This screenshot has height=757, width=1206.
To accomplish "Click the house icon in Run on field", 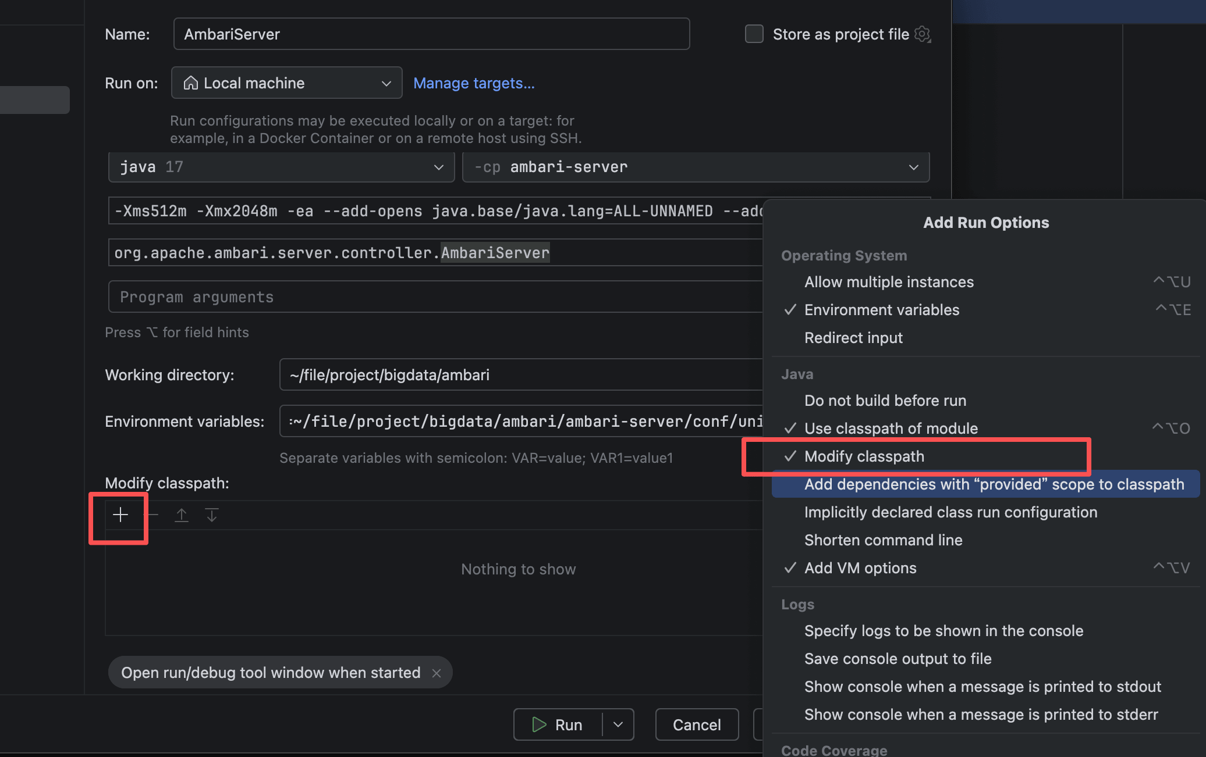I will 190,83.
